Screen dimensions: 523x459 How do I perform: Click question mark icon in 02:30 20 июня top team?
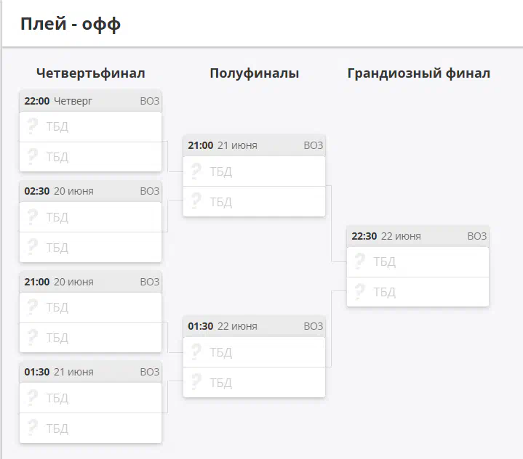(32, 216)
